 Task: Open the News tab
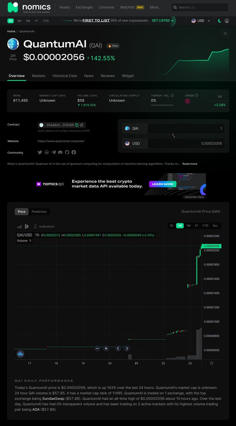(x=89, y=76)
